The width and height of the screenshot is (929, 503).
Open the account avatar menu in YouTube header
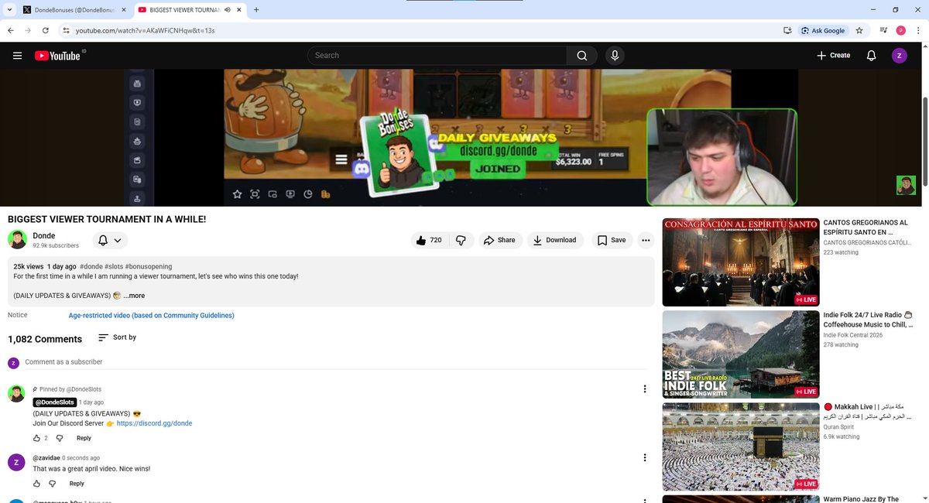(899, 56)
